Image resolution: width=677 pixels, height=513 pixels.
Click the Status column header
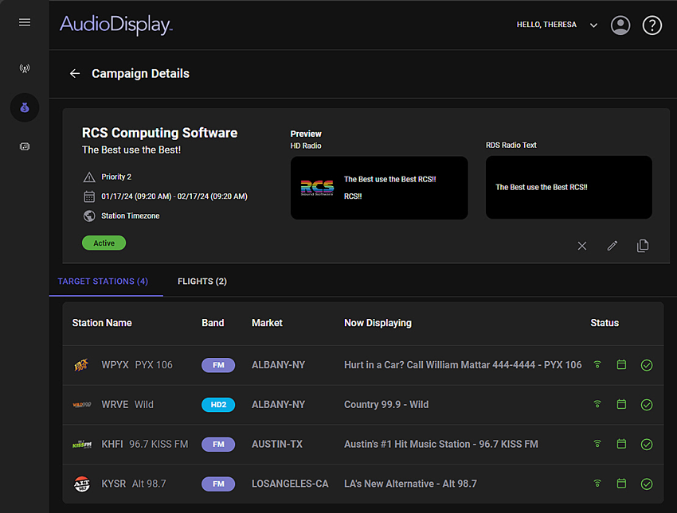pos(605,323)
